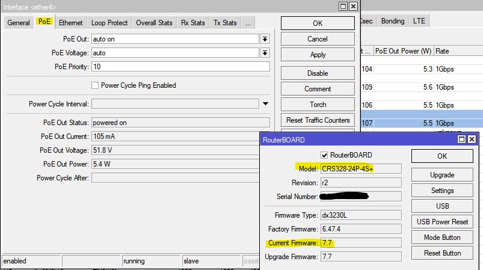Maximize the RouterBOARD window

click(x=461, y=140)
